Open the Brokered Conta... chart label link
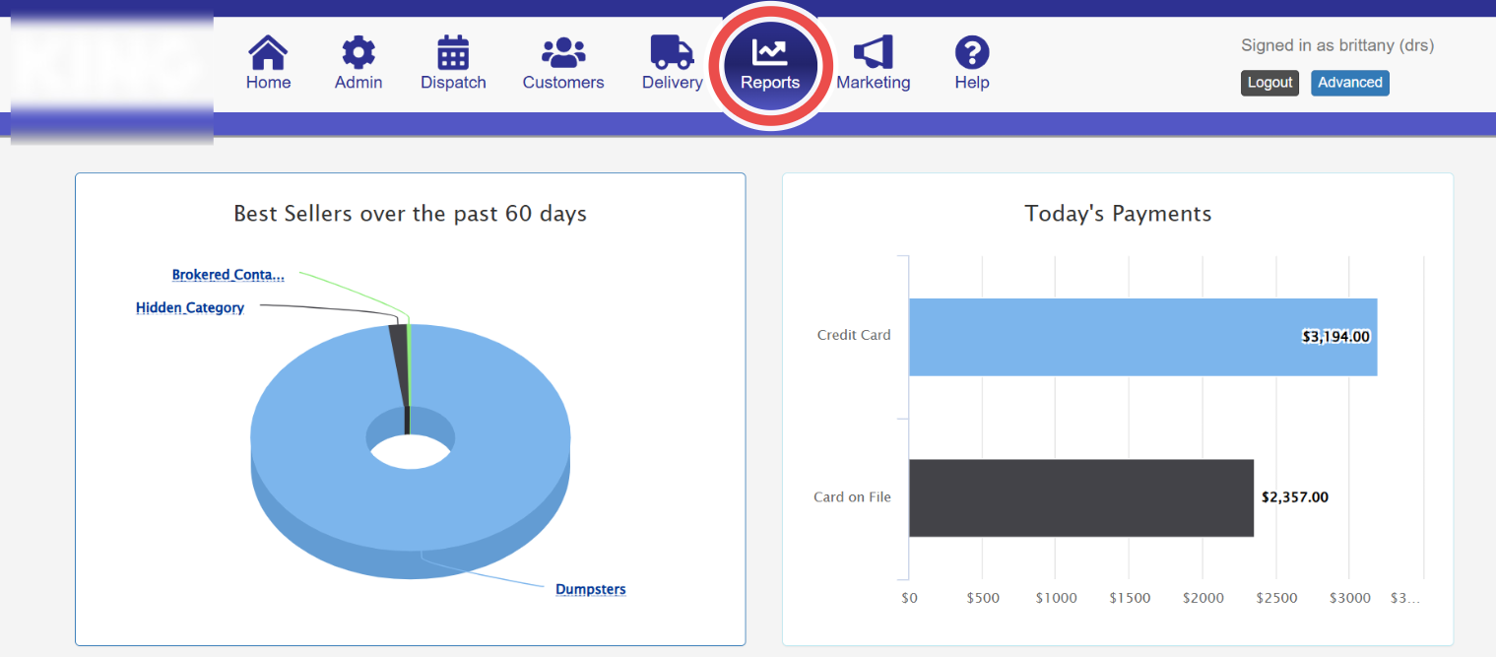This screenshot has width=1496, height=657. pyautogui.click(x=228, y=275)
